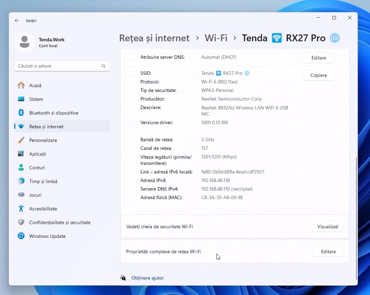The width and height of the screenshot is (370, 295).
Task: Click the Bluetooth icon in sidebar
Action: (x=21, y=113)
